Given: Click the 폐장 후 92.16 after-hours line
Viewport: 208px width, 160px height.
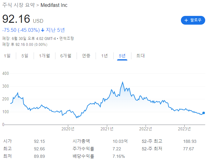Looking at the screenshot, I should coord(25,44).
